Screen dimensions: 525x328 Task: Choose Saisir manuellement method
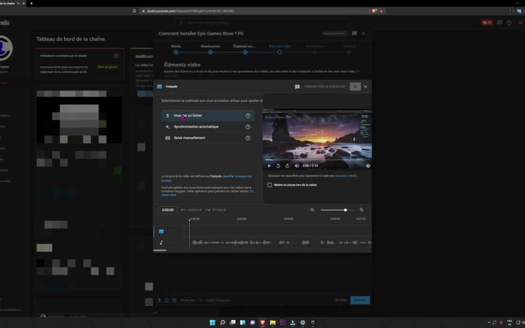[x=207, y=138]
